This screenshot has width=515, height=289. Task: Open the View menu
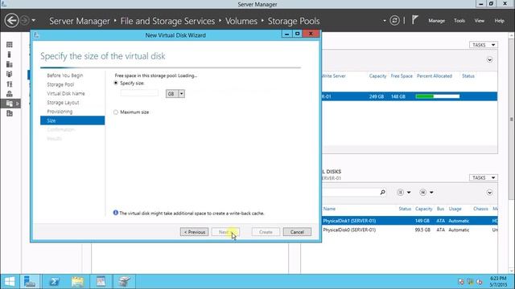click(480, 21)
